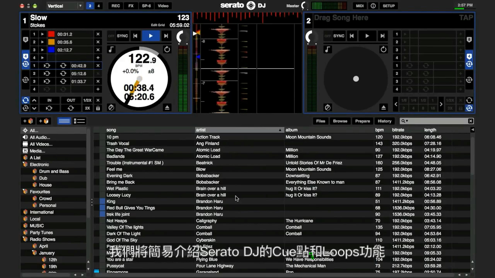Open the Video panel
Image resolution: width=495 pixels, height=278 pixels.
pos(163,6)
